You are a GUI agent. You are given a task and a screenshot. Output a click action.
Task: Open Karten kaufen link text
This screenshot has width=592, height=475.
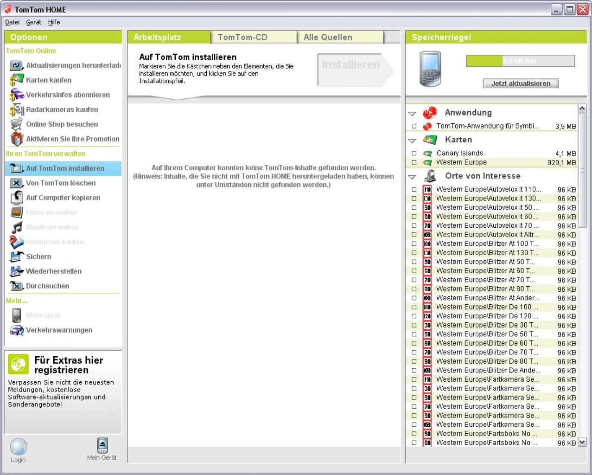[x=49, y=80]
